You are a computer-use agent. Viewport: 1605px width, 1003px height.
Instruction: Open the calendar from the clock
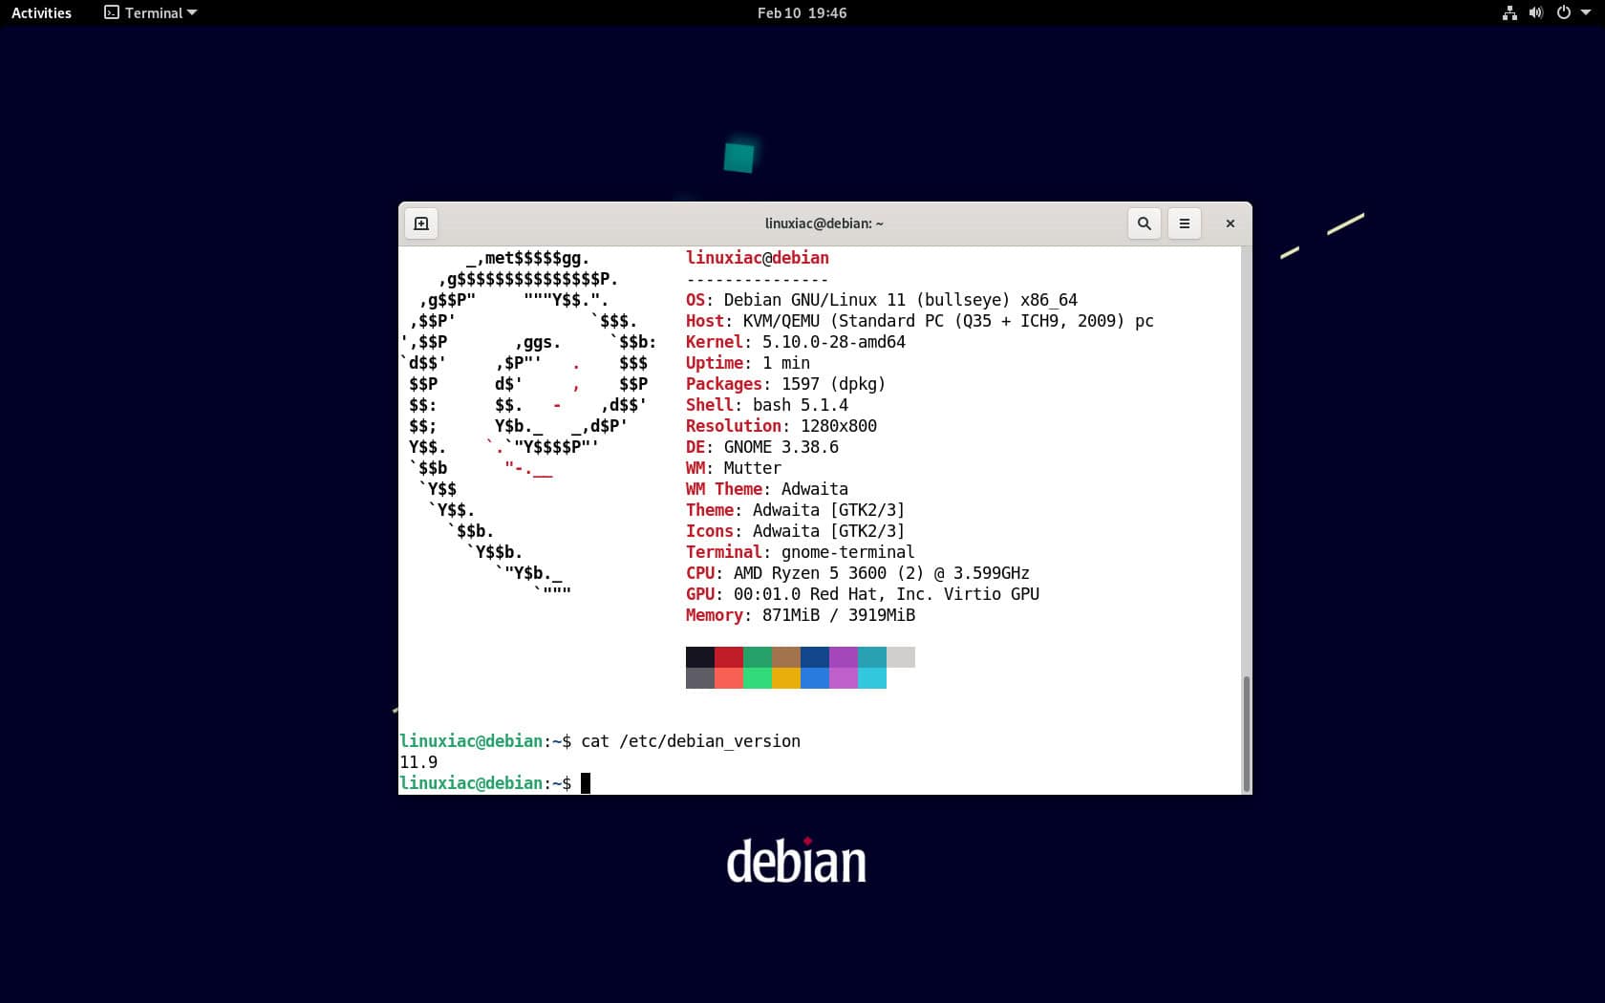click(x=801, y=12)
